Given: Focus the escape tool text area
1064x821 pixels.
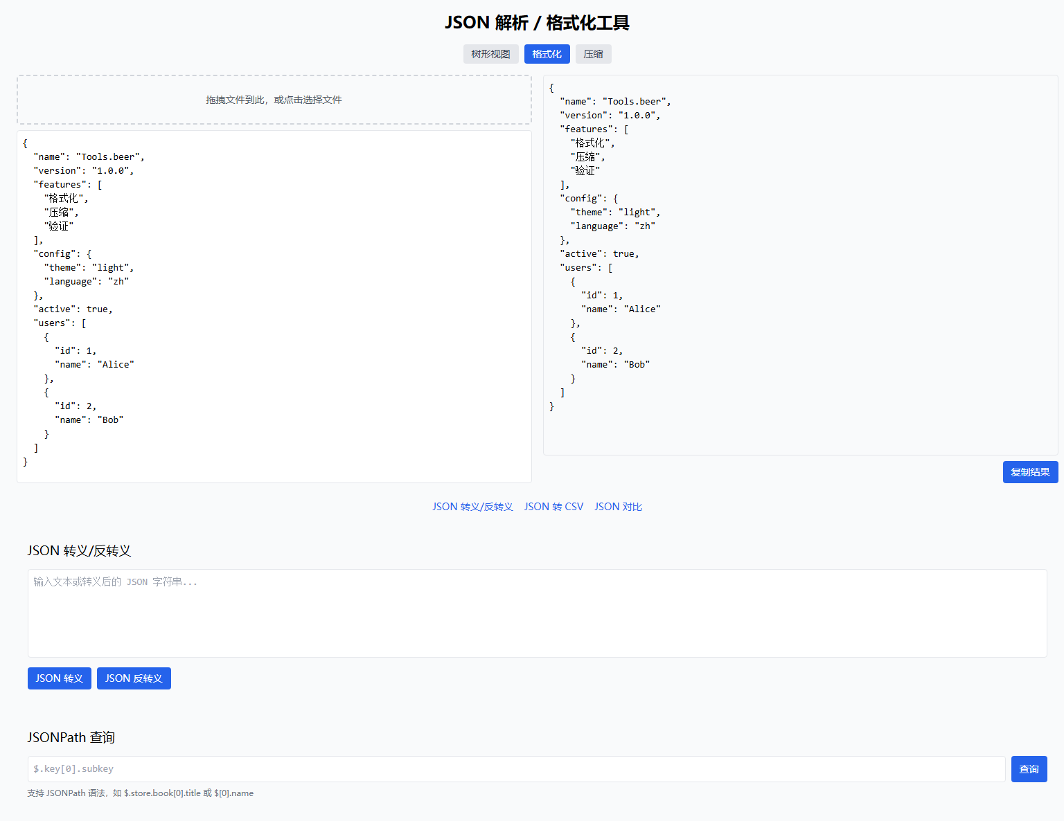Looking at the screenshot, I should [537, 613].
